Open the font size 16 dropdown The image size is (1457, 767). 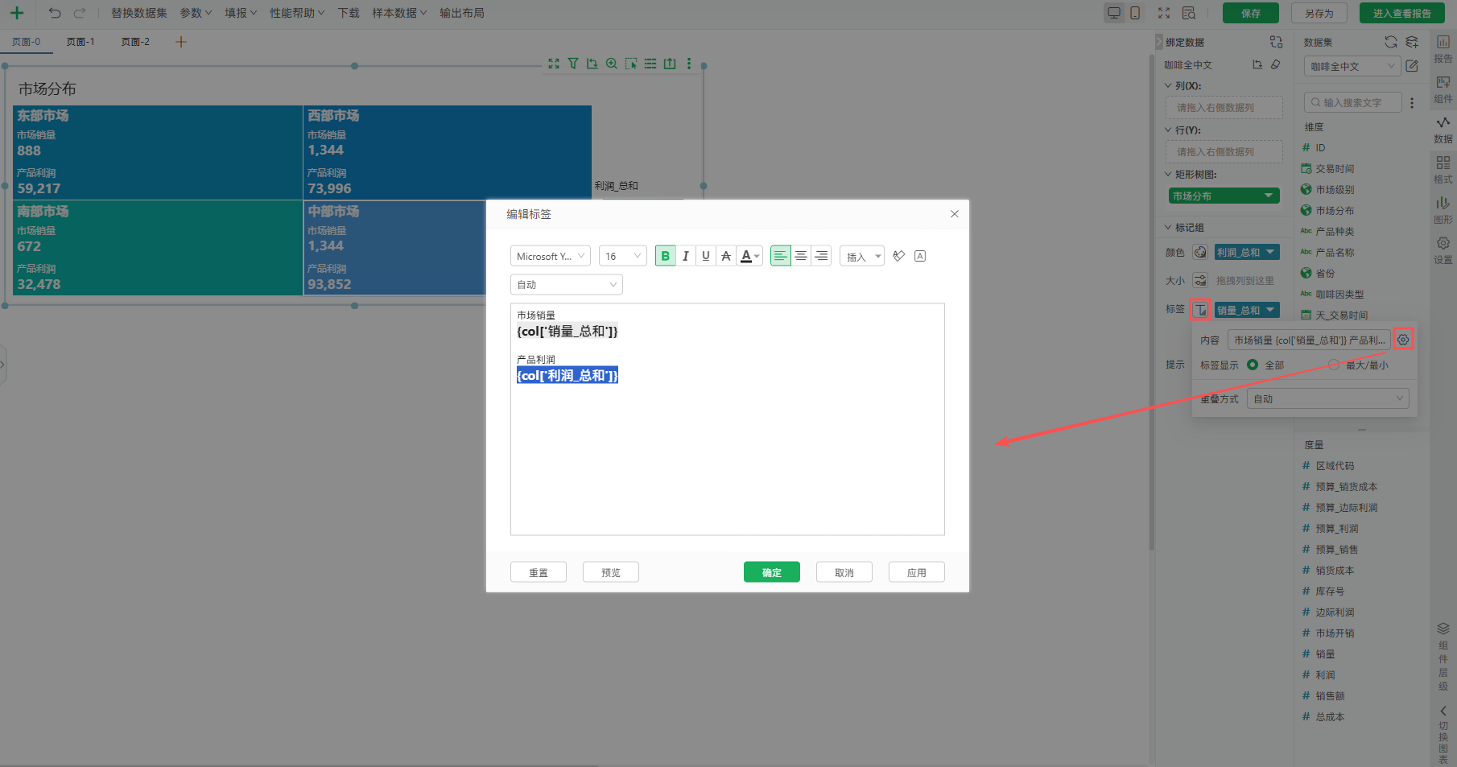point(622,256)
